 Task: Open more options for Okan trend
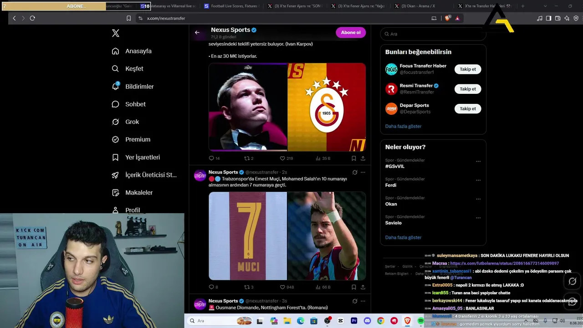click(x=478, y=199)
